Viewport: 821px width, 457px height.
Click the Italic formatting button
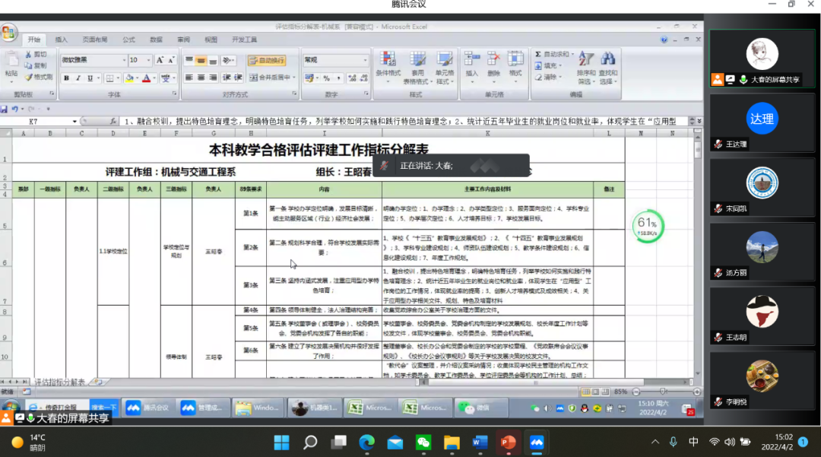[78, 78]
